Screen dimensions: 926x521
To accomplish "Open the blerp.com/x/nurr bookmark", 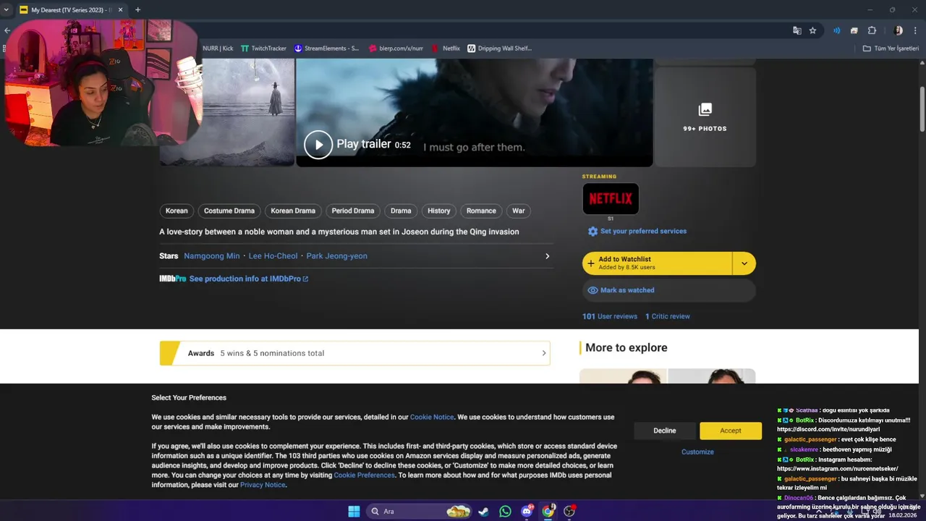I will (396, 48).
